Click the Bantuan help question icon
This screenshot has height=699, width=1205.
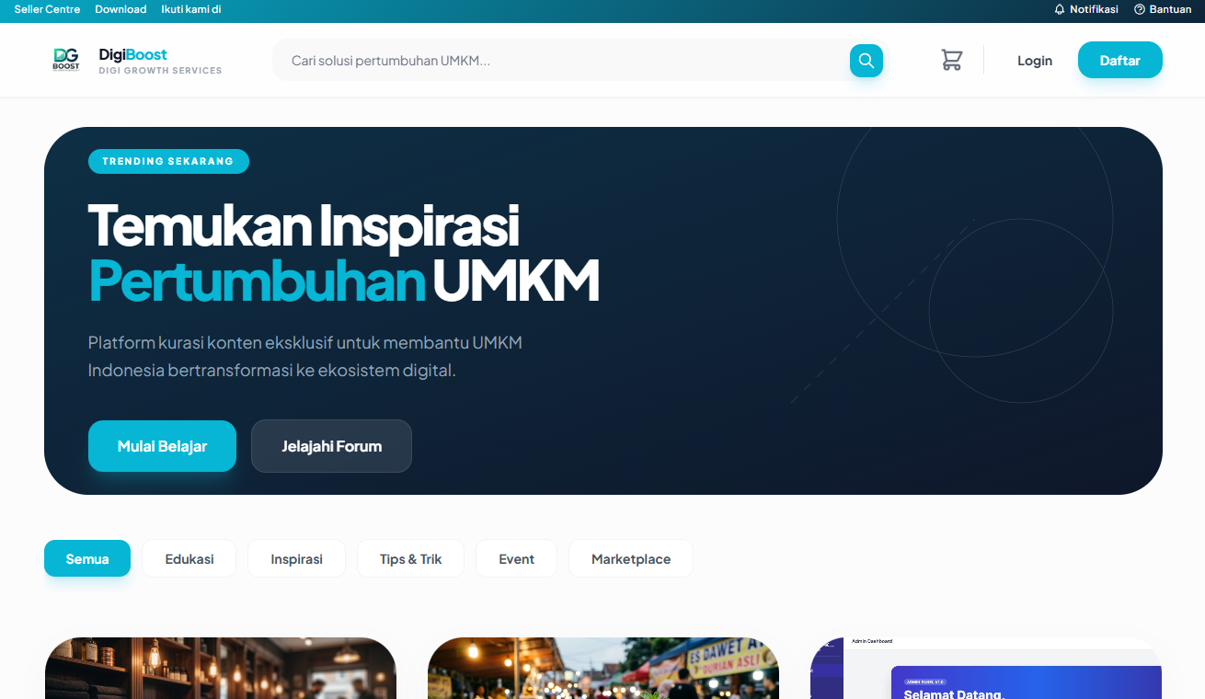(1140, 9)
